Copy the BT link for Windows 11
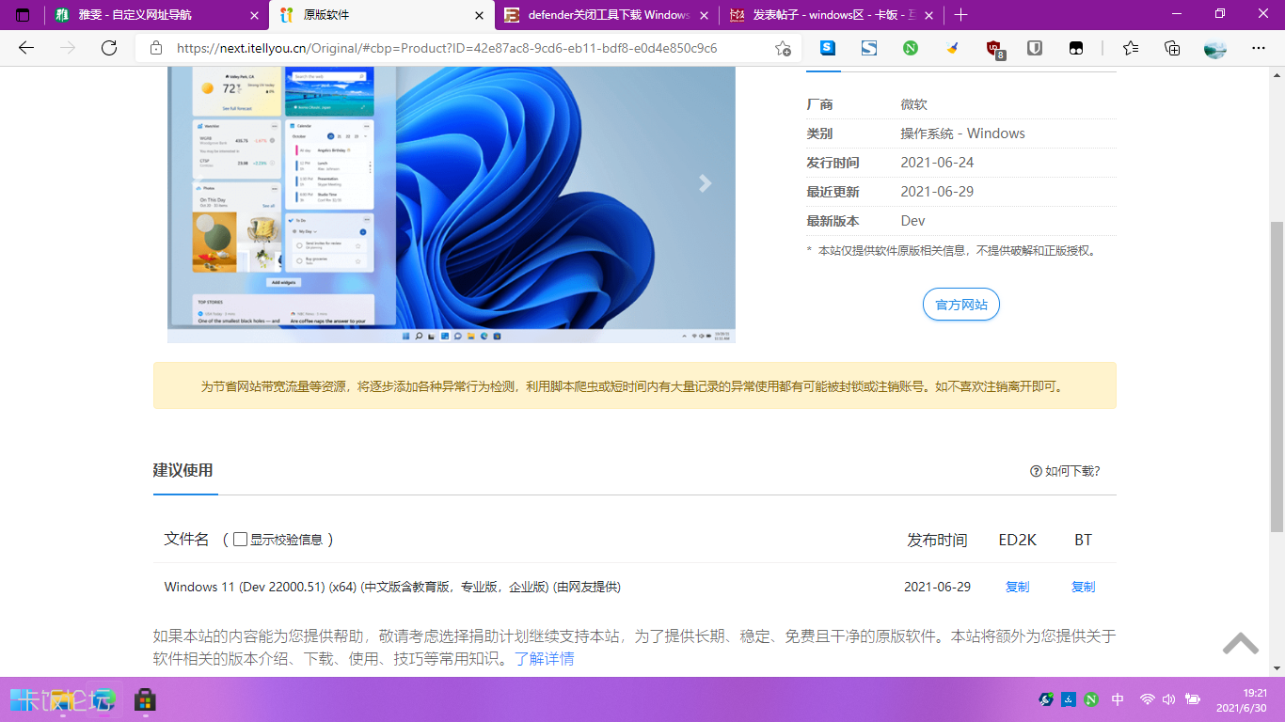This screenshot has width=1285, height=722. (x=1083, y=587)
